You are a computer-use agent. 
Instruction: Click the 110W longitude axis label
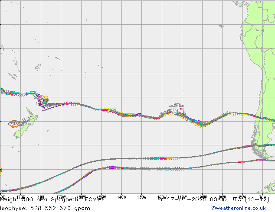pos(182,197)
